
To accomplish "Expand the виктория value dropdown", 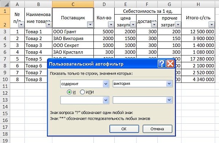I will coord(169,84).
